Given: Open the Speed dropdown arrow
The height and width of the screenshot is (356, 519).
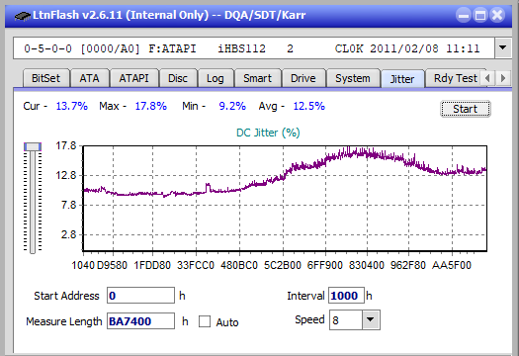Looking at the screenshot, I should pos(371,319).
